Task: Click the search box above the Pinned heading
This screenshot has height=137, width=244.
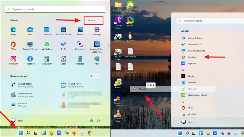Action: tap(55, 9)
